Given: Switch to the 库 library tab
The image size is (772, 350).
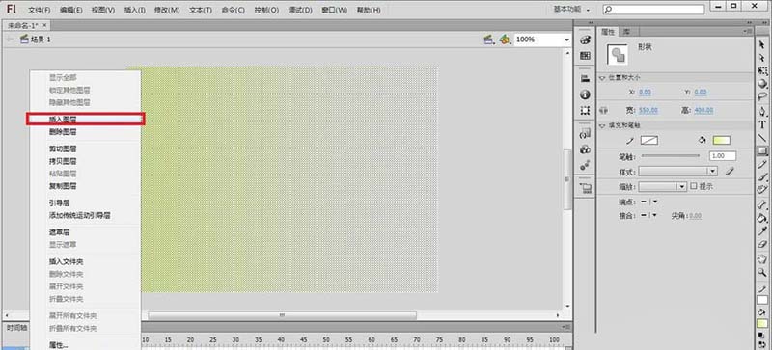Looking at the screenshot, I should pos(626,32).
